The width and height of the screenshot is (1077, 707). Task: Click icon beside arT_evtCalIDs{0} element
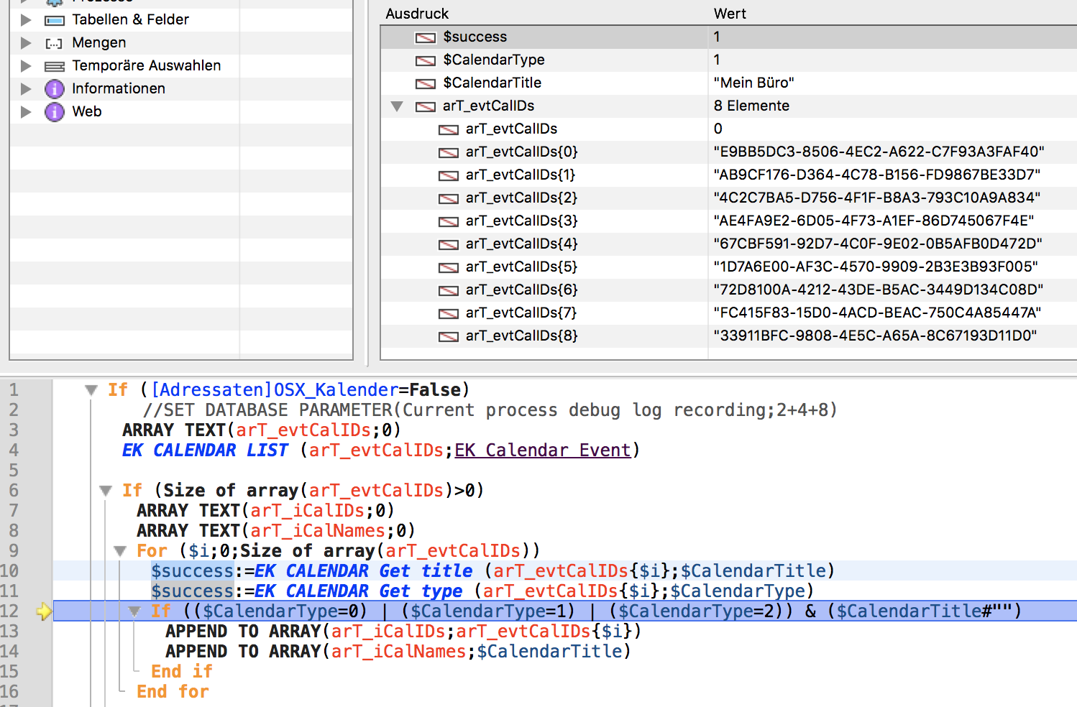tap(449, 152)
